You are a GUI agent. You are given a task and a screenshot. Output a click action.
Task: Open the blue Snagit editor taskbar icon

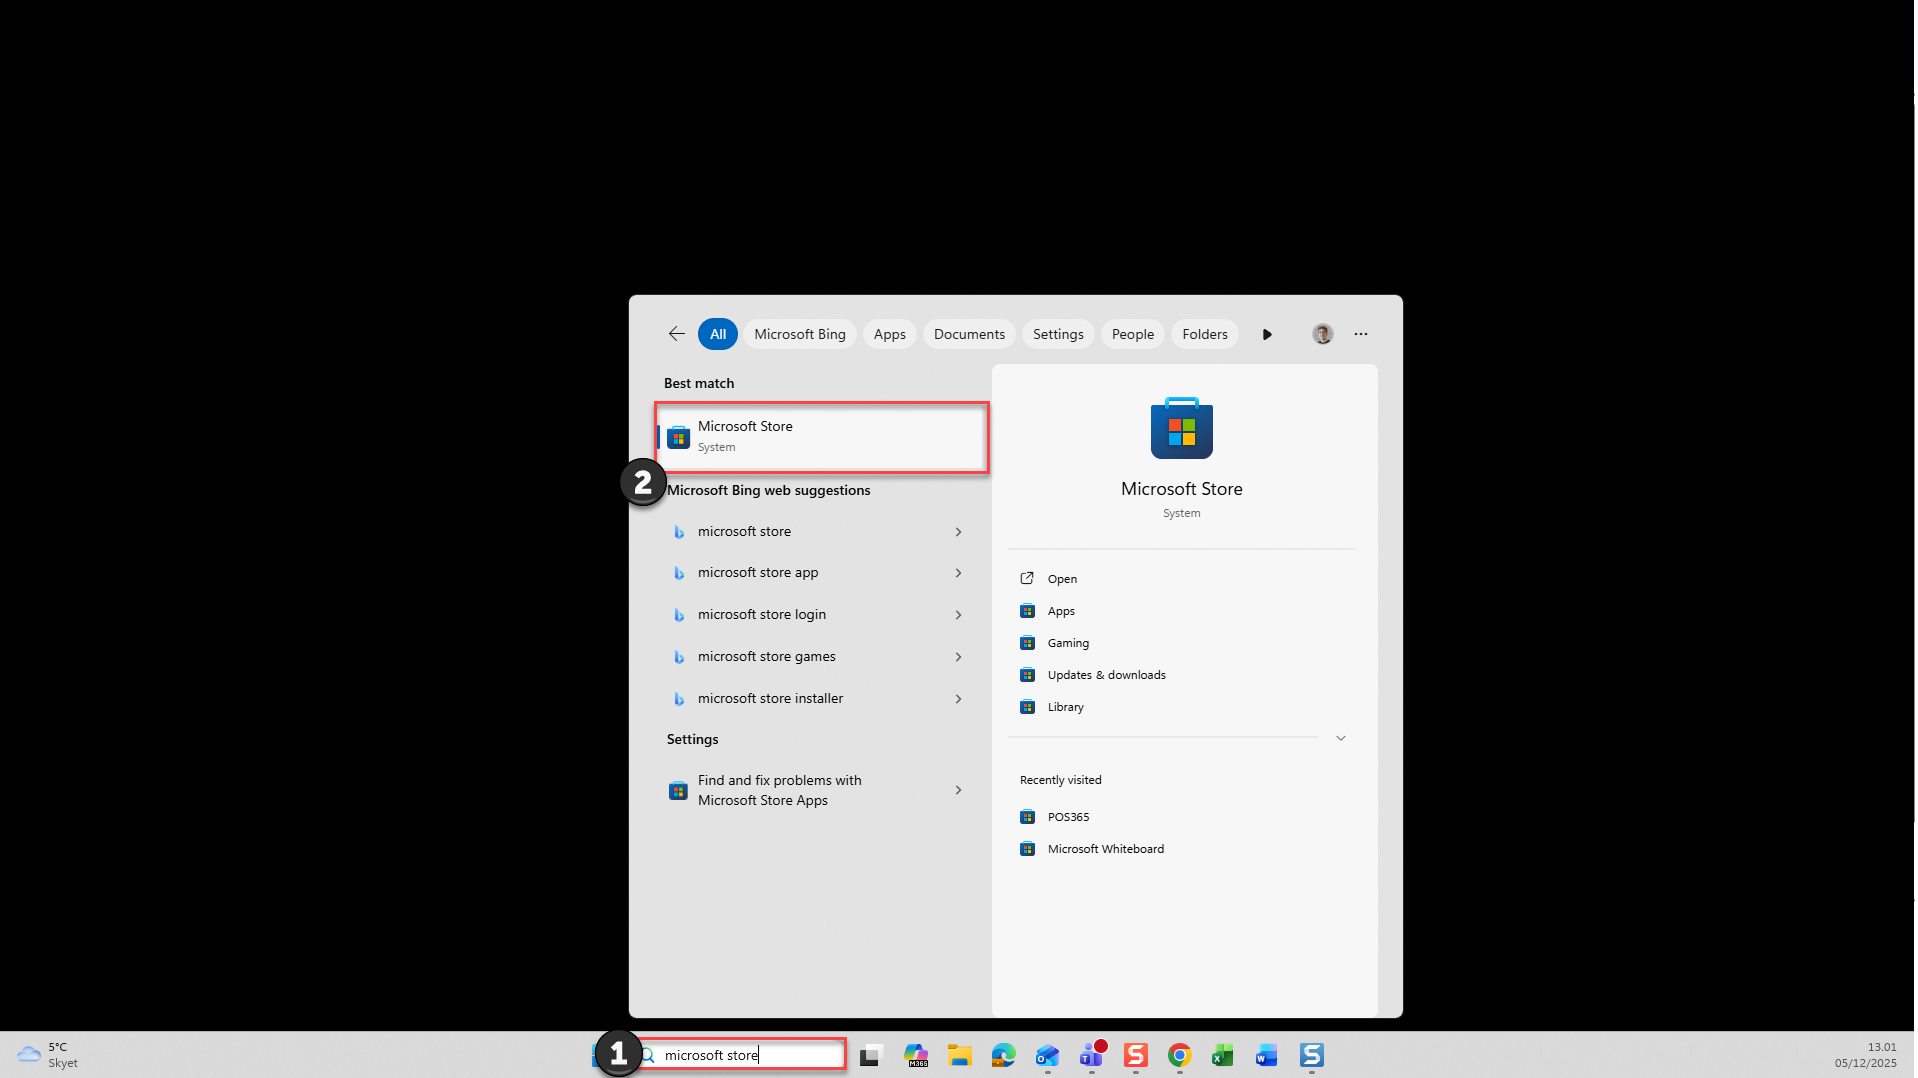pos(1312,1055)
